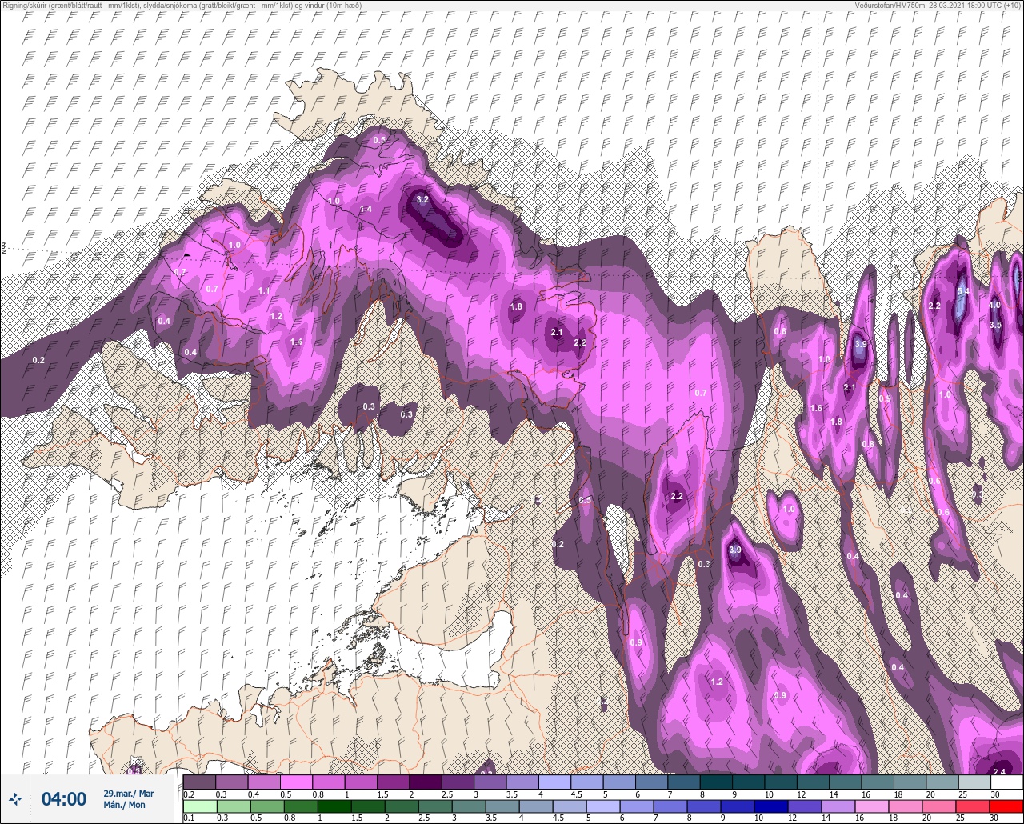Select bottom scale blue swatch at 8
Image resolution: width=1024 pixels, height=824 pixels.
pos(704,806)
